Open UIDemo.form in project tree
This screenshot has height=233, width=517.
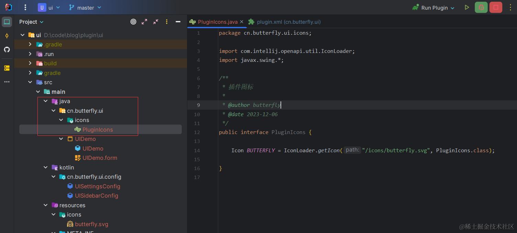[100, 158]
